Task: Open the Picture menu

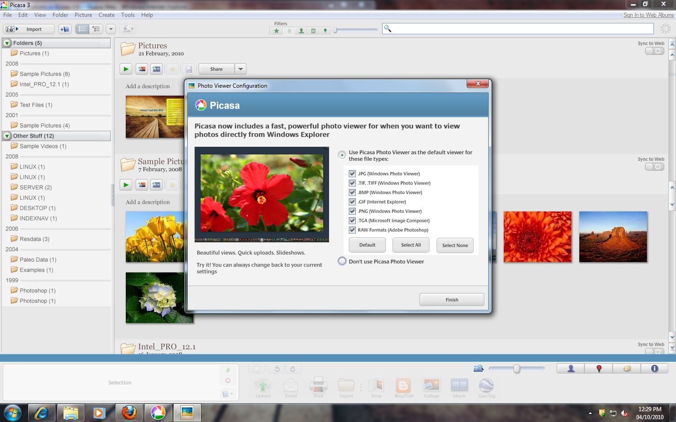Action: pyautogui.click(x=83, y=15)
